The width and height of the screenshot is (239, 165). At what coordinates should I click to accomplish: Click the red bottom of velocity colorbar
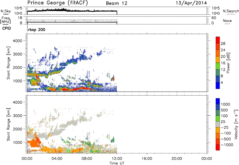[x=218, y=147]
